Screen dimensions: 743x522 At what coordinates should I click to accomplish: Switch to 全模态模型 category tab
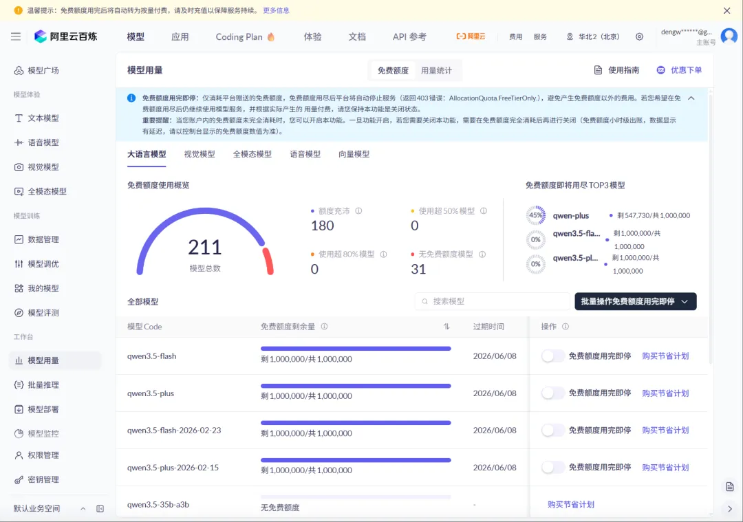pyautogui.click(x=252, y=154)
